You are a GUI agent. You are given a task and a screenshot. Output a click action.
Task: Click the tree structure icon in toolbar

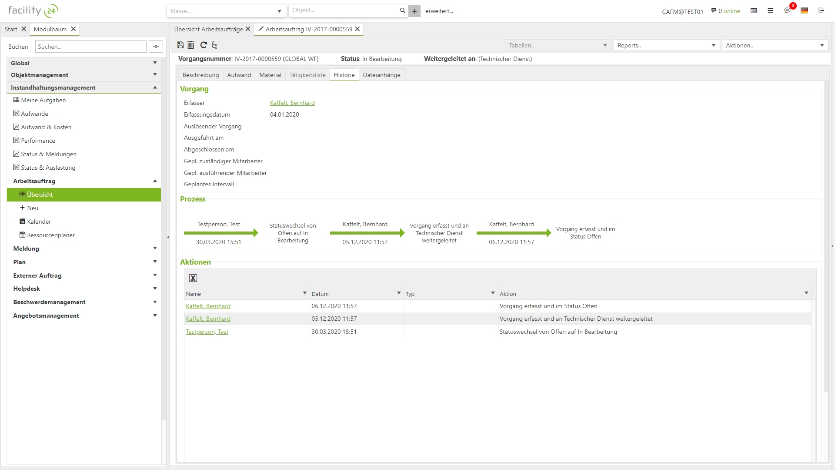(x=214, y=45)
